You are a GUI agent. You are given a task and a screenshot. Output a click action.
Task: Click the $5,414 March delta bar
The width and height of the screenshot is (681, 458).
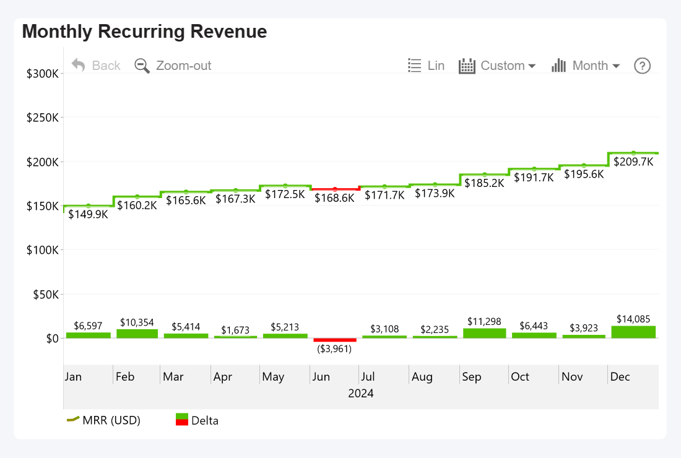(186, 336)
